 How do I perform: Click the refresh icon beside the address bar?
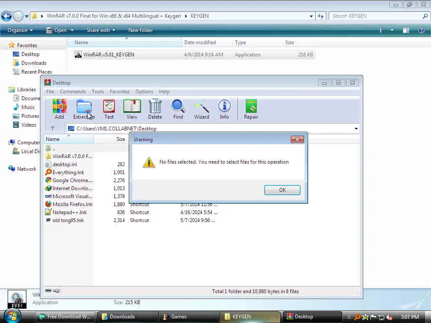[x=321, y=16]
